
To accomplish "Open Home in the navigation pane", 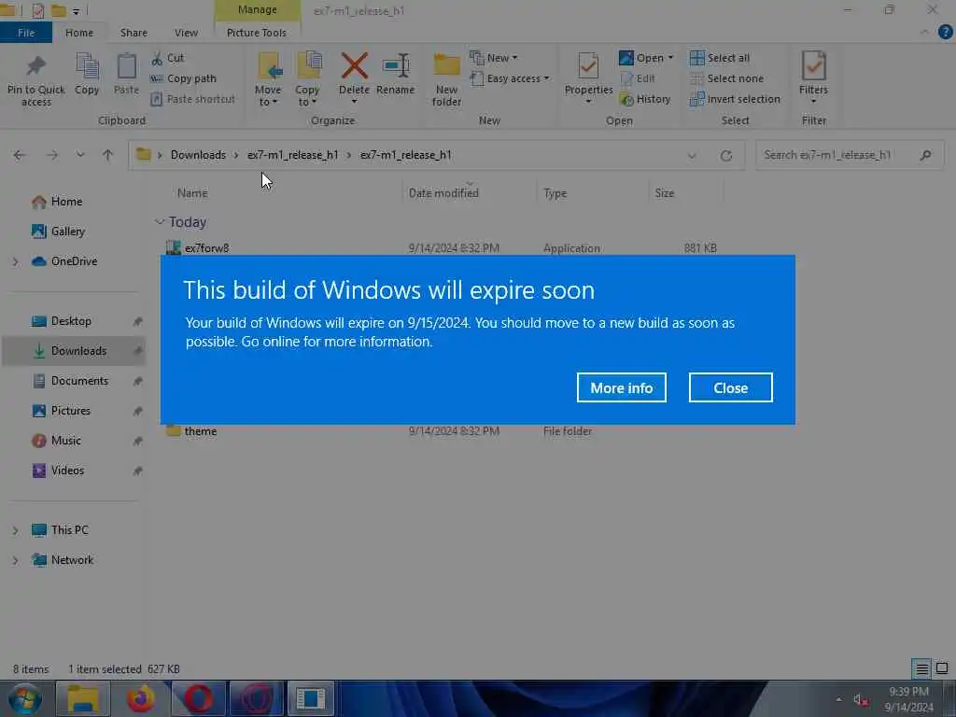I will [x=66, y=202].
